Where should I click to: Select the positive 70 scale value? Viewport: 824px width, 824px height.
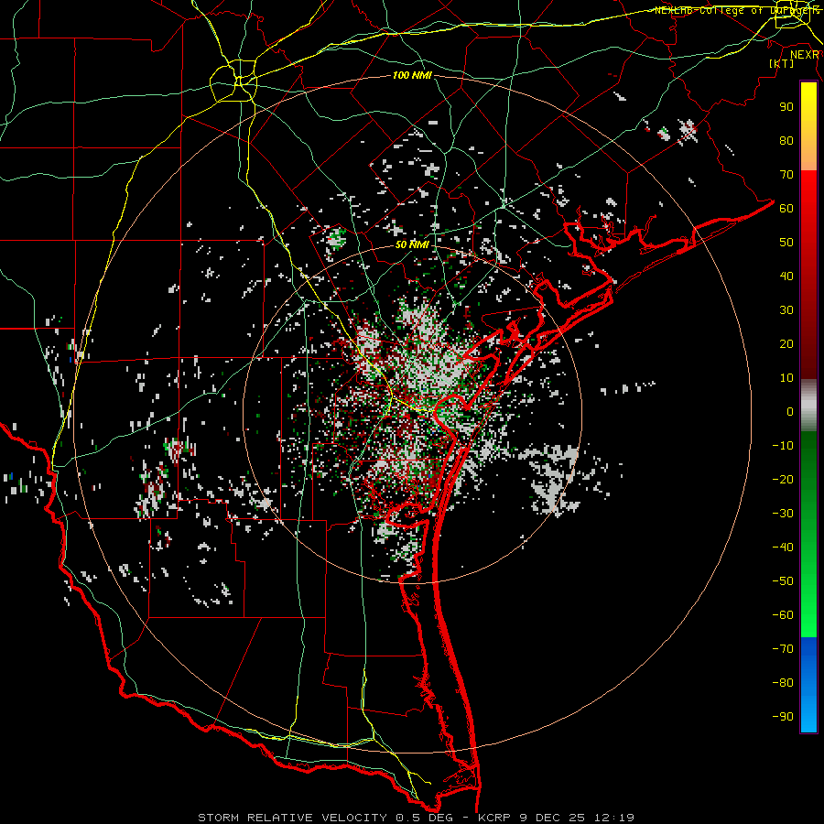(x=786, y=175)
